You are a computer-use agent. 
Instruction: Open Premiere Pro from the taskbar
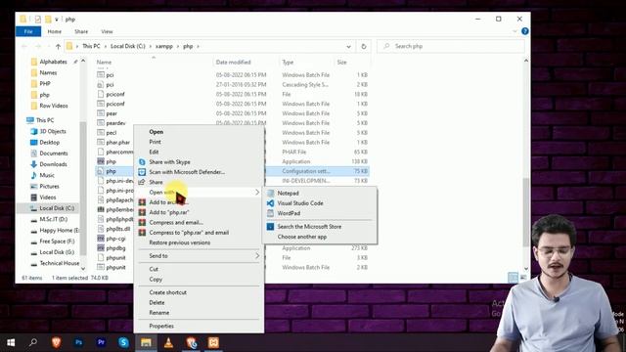click(101, 342)
